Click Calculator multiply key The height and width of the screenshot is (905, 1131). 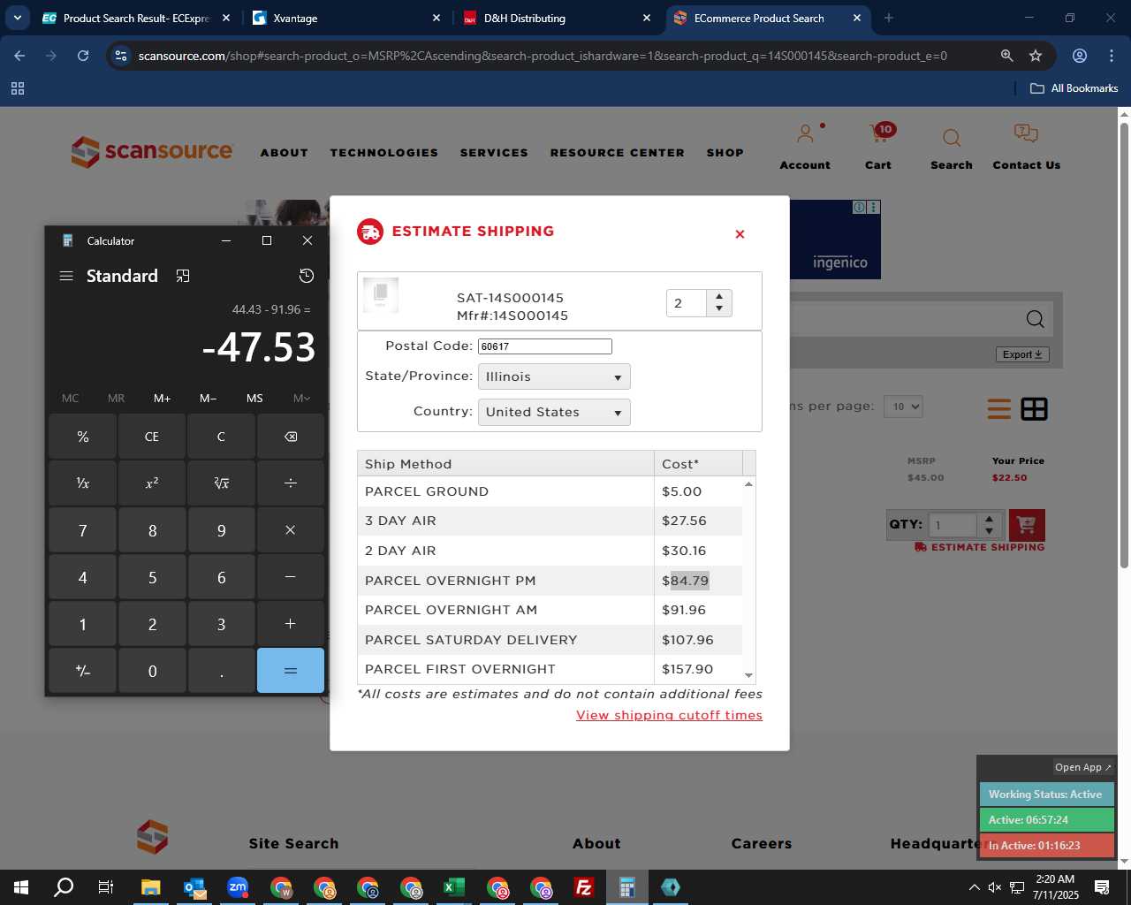[x=291, y=530]
